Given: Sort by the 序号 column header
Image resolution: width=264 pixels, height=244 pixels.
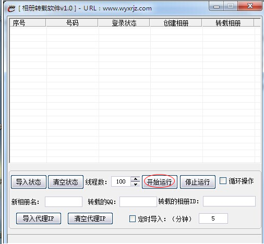Looking at the screenshot, I should [x=28, y=23].
